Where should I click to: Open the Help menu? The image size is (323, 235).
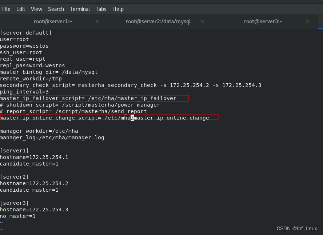point(118,9)
